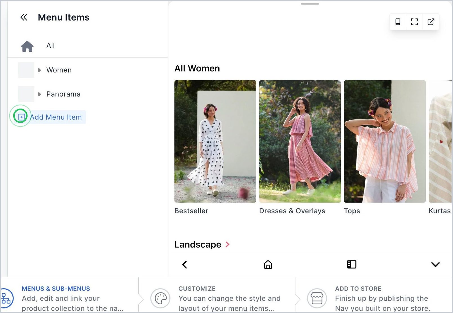The width and height of the screenshot is (453, 313).
Task: Open the Bestseller collection thumbnail
Action: [x=215, y=141]
